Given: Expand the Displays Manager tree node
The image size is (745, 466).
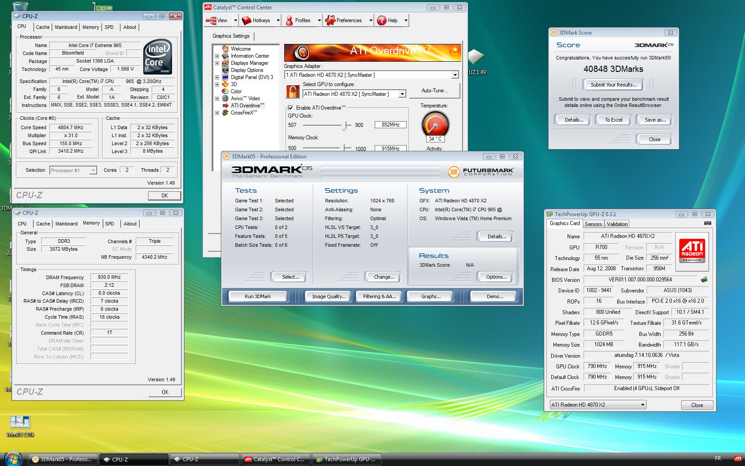Looking at the screenshot, I should tap(217, 63).
